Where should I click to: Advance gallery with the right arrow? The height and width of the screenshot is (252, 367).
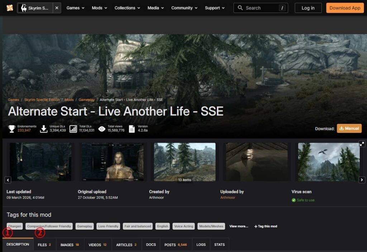point(362,180)
